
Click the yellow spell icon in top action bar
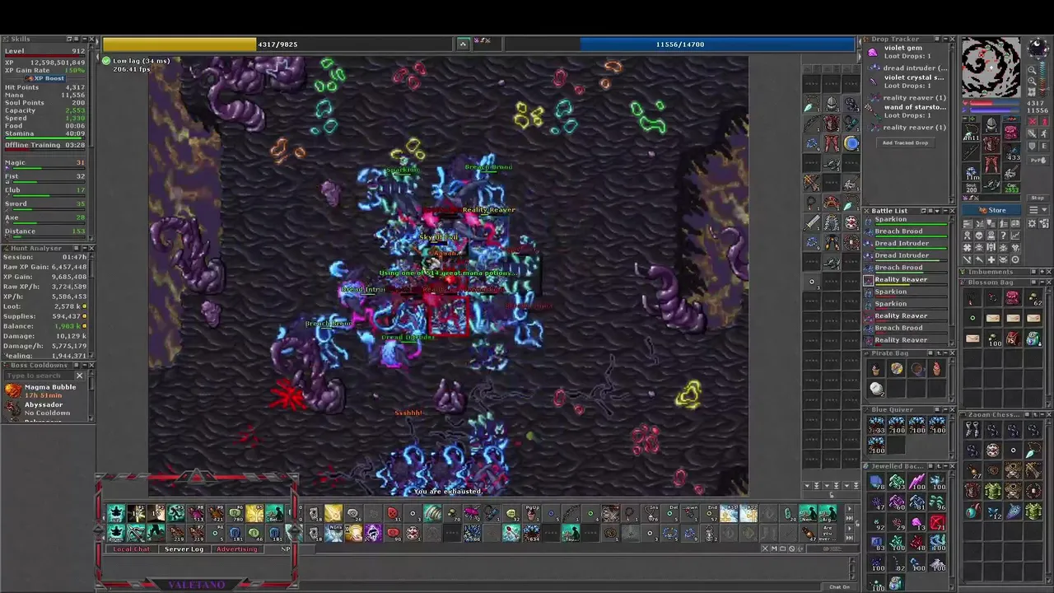coord(254,513)
